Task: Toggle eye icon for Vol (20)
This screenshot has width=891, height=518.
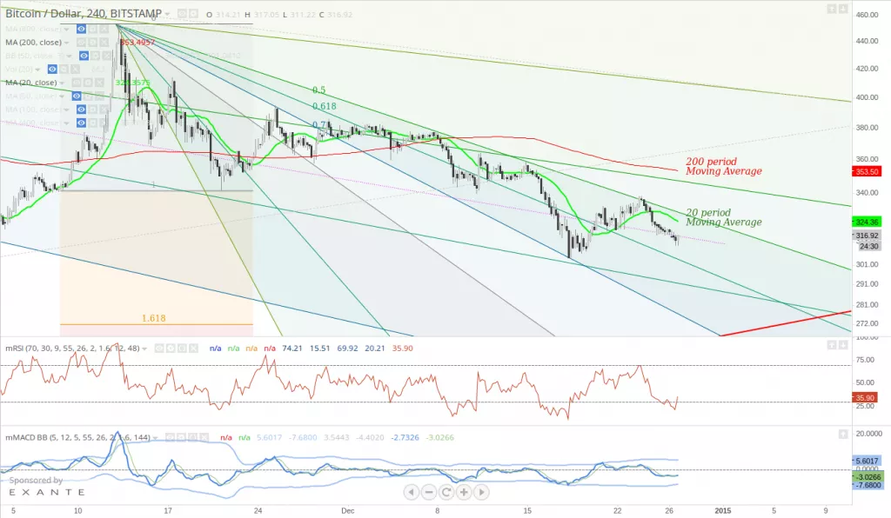Action: (x=52, y=69)
